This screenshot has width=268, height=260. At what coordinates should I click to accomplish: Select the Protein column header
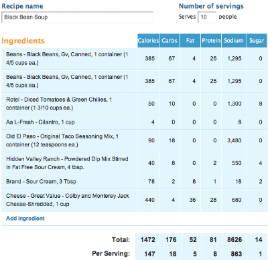(x=211, y=41)
